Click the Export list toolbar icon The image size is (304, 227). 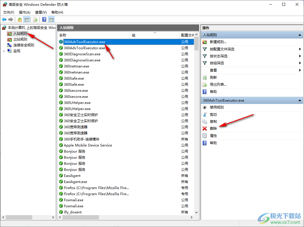click(35, 19)
